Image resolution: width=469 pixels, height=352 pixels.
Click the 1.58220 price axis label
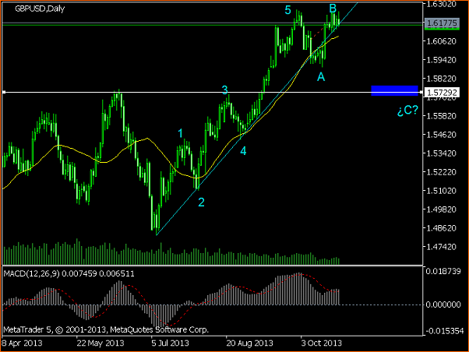coord(441,79)
